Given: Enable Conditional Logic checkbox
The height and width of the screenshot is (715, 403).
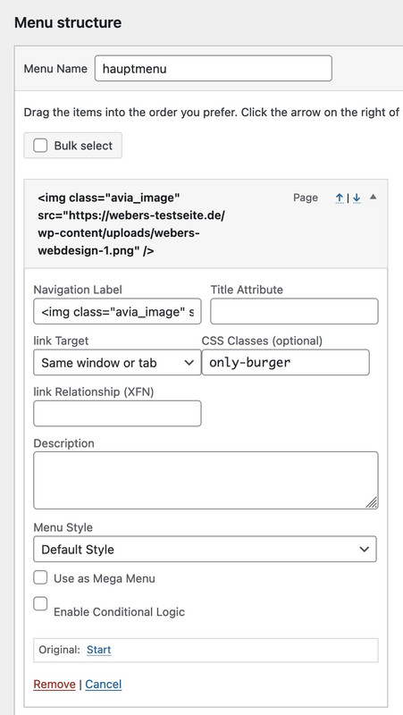Looking at the screenshot, I should (x=40, y=604).
